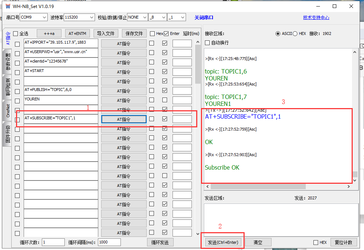
Task: Select the HEX receive display radio button
Action: (x=295, y=33)
